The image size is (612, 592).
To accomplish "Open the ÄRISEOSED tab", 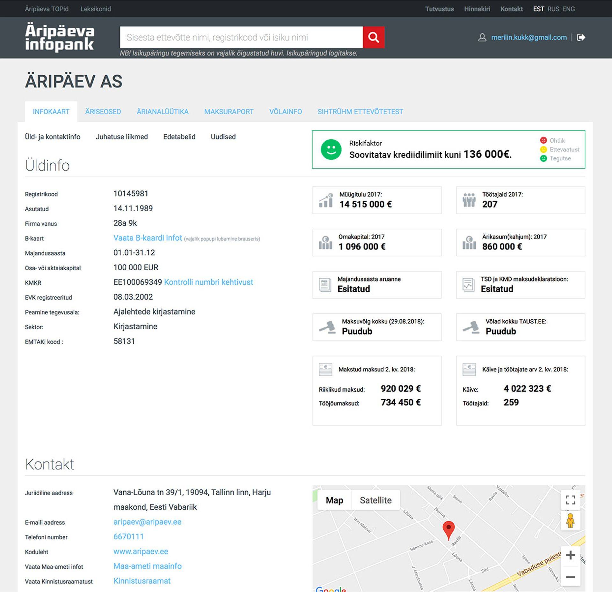I will click(103, 112).
